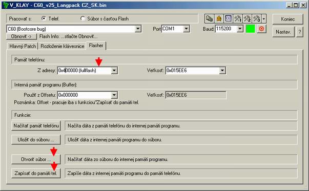Screen dimensions: 309x191
Task: Expand the phone memory Veľkosť dropdown
Action: tap(222, 71)
